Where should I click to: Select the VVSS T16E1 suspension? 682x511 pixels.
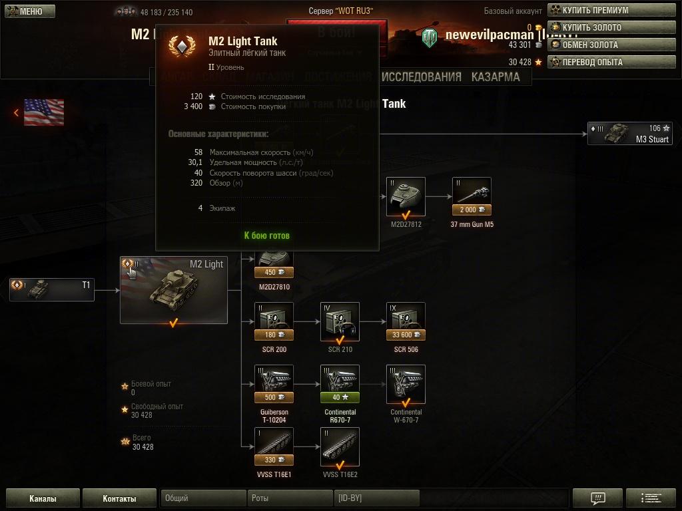pos(274,446)
